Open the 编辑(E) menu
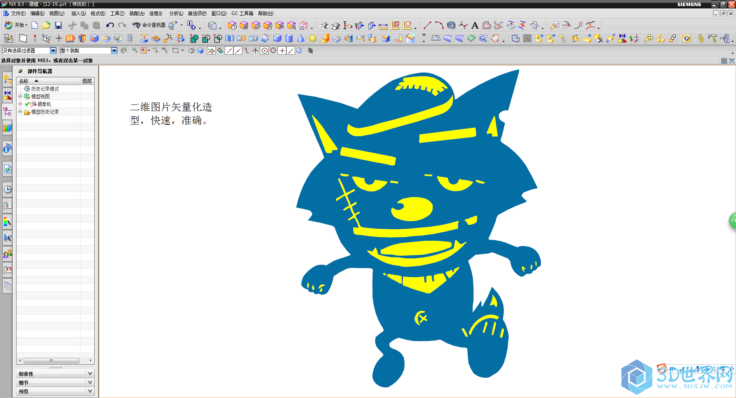 click(x=37, y=13)
